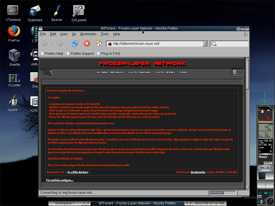Open the Firefox Help bookmark

coord(52,54)
